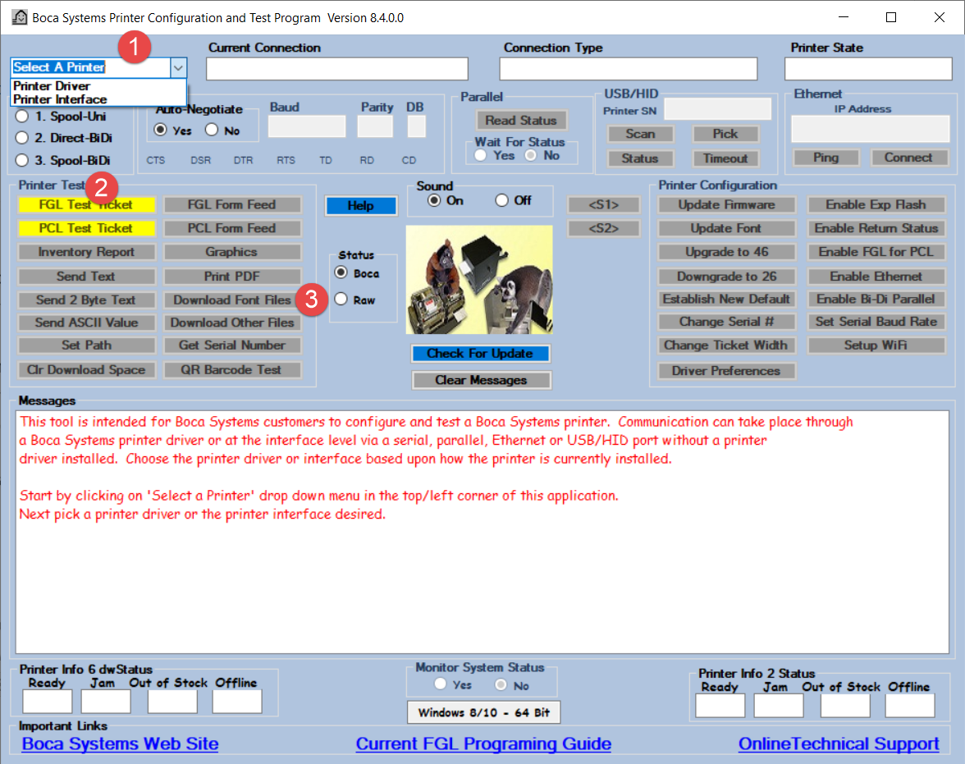Open OnlineTechnical Support link

pyautogui.click(x=839, y=743)
